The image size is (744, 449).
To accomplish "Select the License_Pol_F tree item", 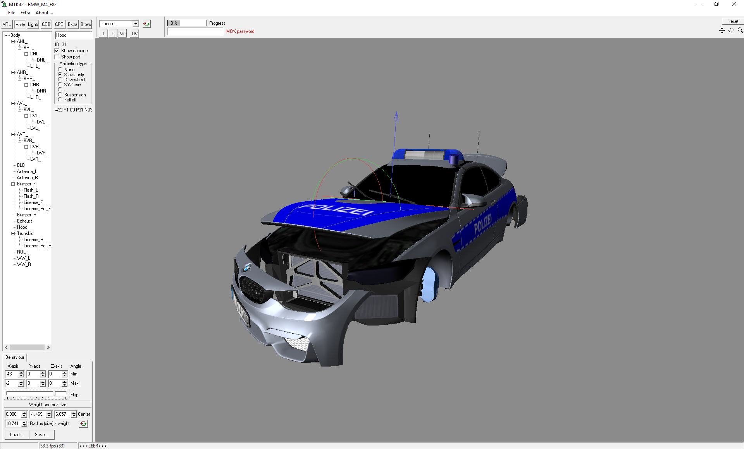I will click(37, 209).
